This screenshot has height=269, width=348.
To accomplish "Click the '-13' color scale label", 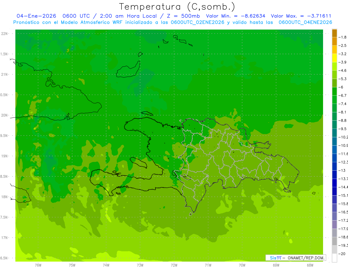I will point(342,170).
